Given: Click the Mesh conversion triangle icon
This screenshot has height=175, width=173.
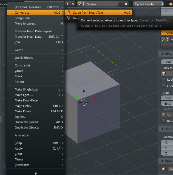Looking at the screenshot, I should click(69, 18).
